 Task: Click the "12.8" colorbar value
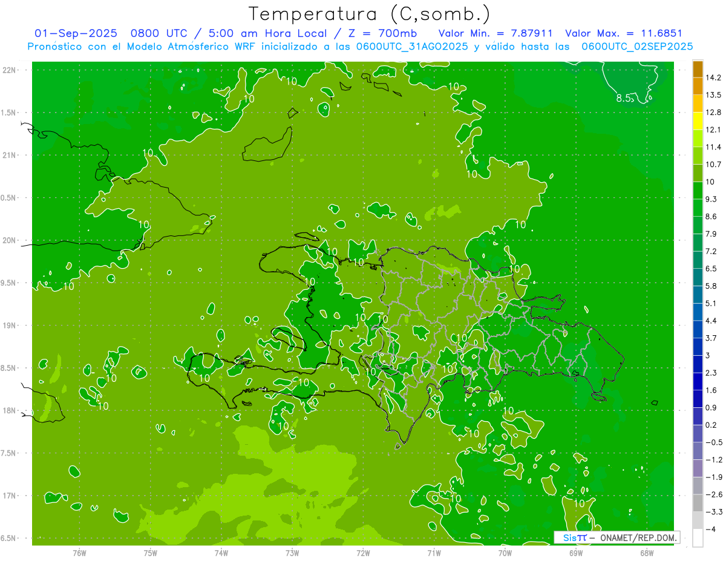pos(714,112)
